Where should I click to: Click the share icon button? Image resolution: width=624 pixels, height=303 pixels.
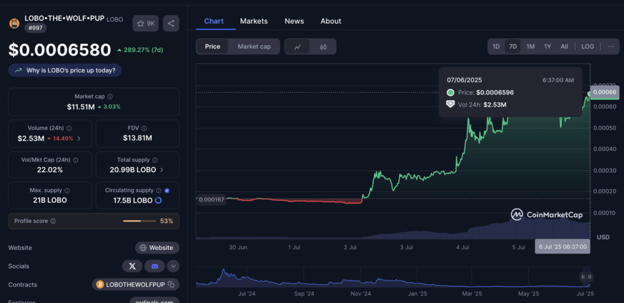[171, 24]
